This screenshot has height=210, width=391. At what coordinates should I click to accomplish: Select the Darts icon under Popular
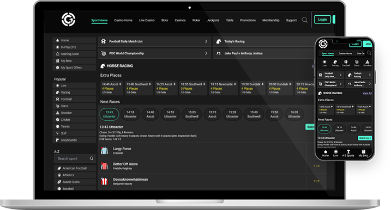click(x=58, y=106)
